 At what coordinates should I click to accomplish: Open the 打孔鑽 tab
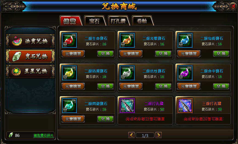tap(118, 21)
